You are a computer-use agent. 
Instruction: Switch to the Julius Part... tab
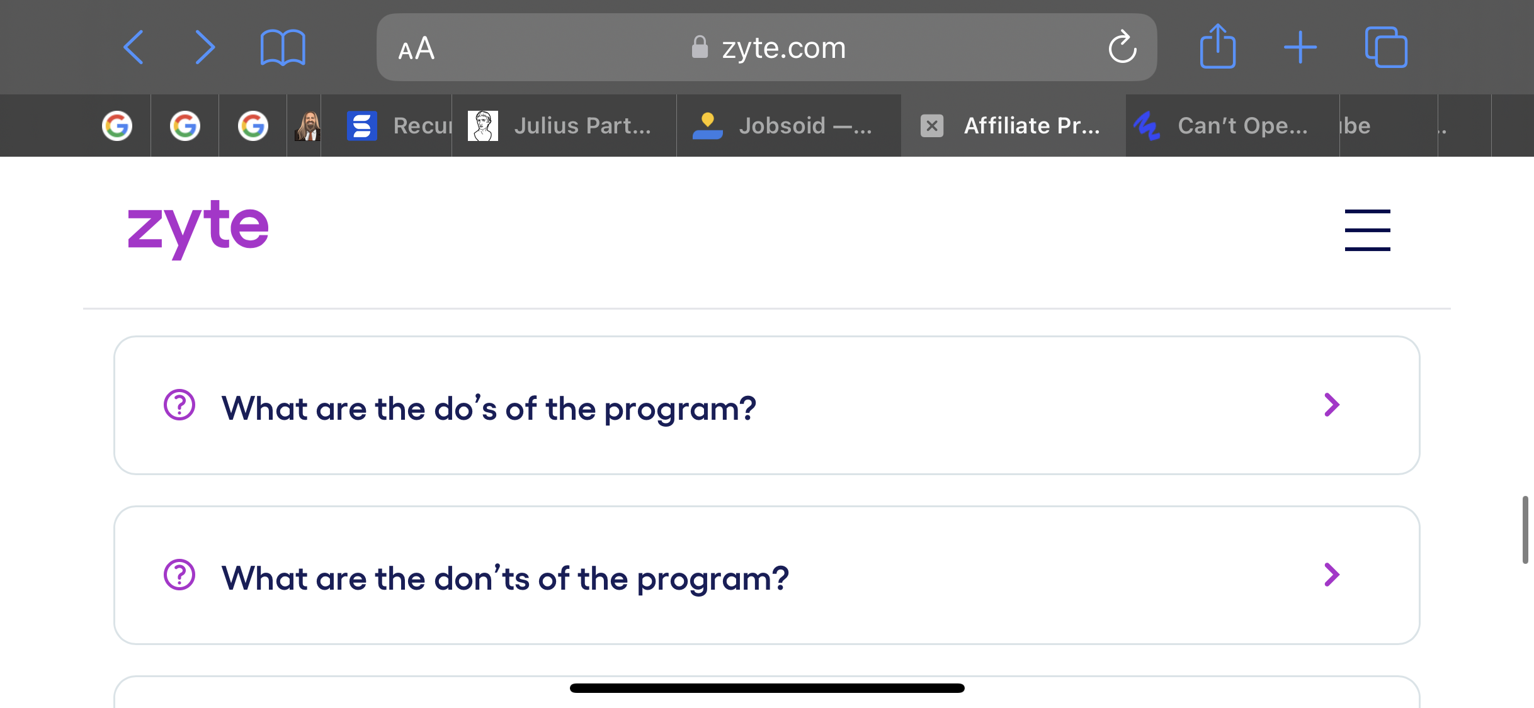point(564,126)
